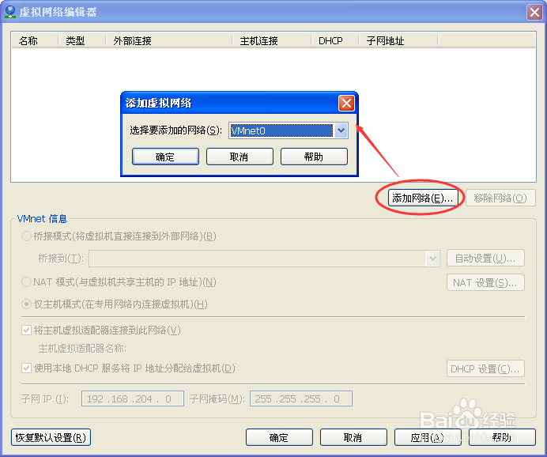Click the 外部连接 column header
This screenshot has height=457, width=547.
tap(169, 41)
